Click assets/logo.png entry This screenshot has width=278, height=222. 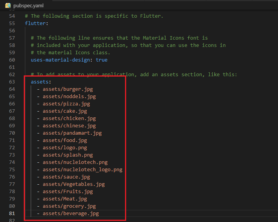coord(65,148)
